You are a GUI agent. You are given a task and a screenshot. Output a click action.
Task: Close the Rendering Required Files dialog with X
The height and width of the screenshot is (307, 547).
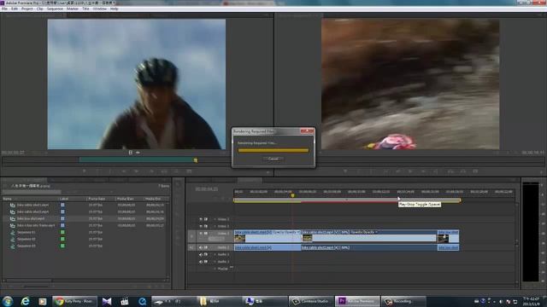tap(307, 131)
